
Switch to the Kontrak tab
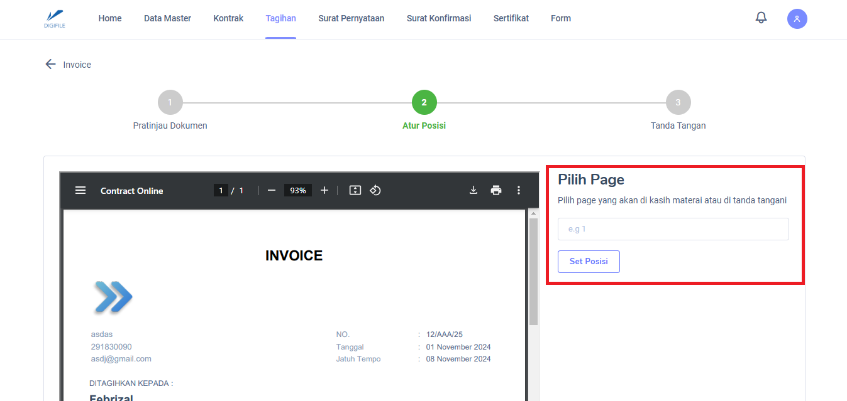tap(228, 18)
